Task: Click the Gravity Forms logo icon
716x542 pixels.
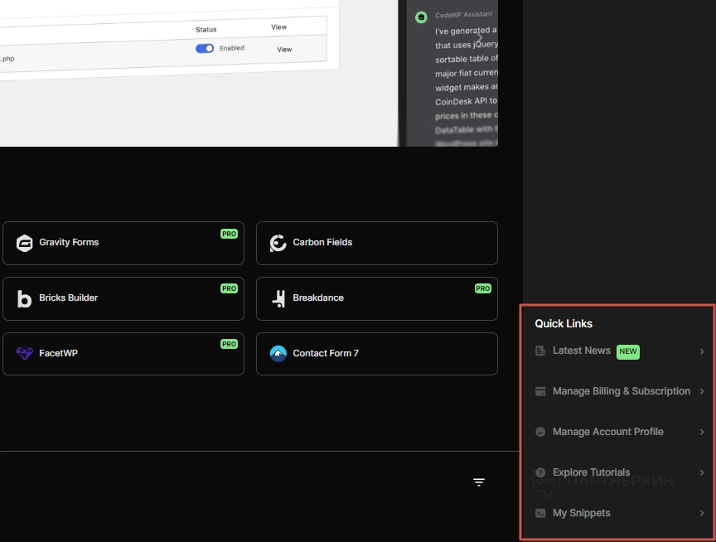Action: point(25,243)
